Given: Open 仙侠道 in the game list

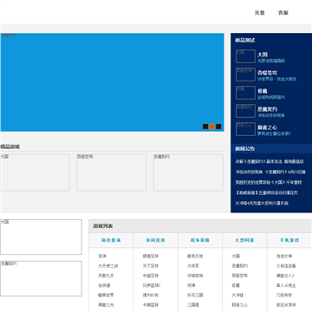Looking at the screenshot, I should (x=104, y=285).
